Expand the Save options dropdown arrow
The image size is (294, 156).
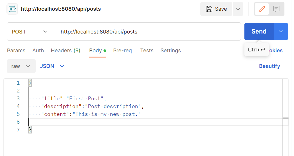[238, 9]
